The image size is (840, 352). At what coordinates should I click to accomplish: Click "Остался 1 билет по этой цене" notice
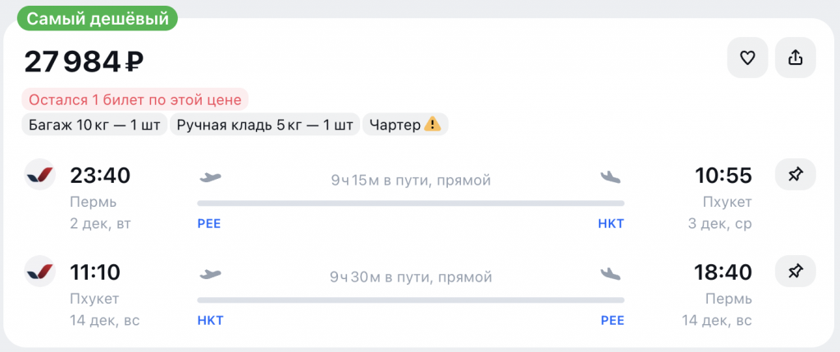pos(135,100)
